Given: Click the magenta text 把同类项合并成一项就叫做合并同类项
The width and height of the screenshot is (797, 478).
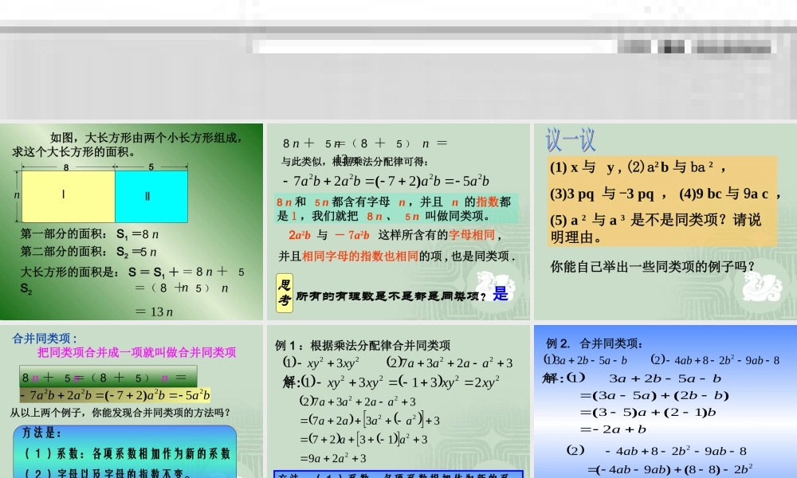Looking at the screenshot, I should click(137, 353).
